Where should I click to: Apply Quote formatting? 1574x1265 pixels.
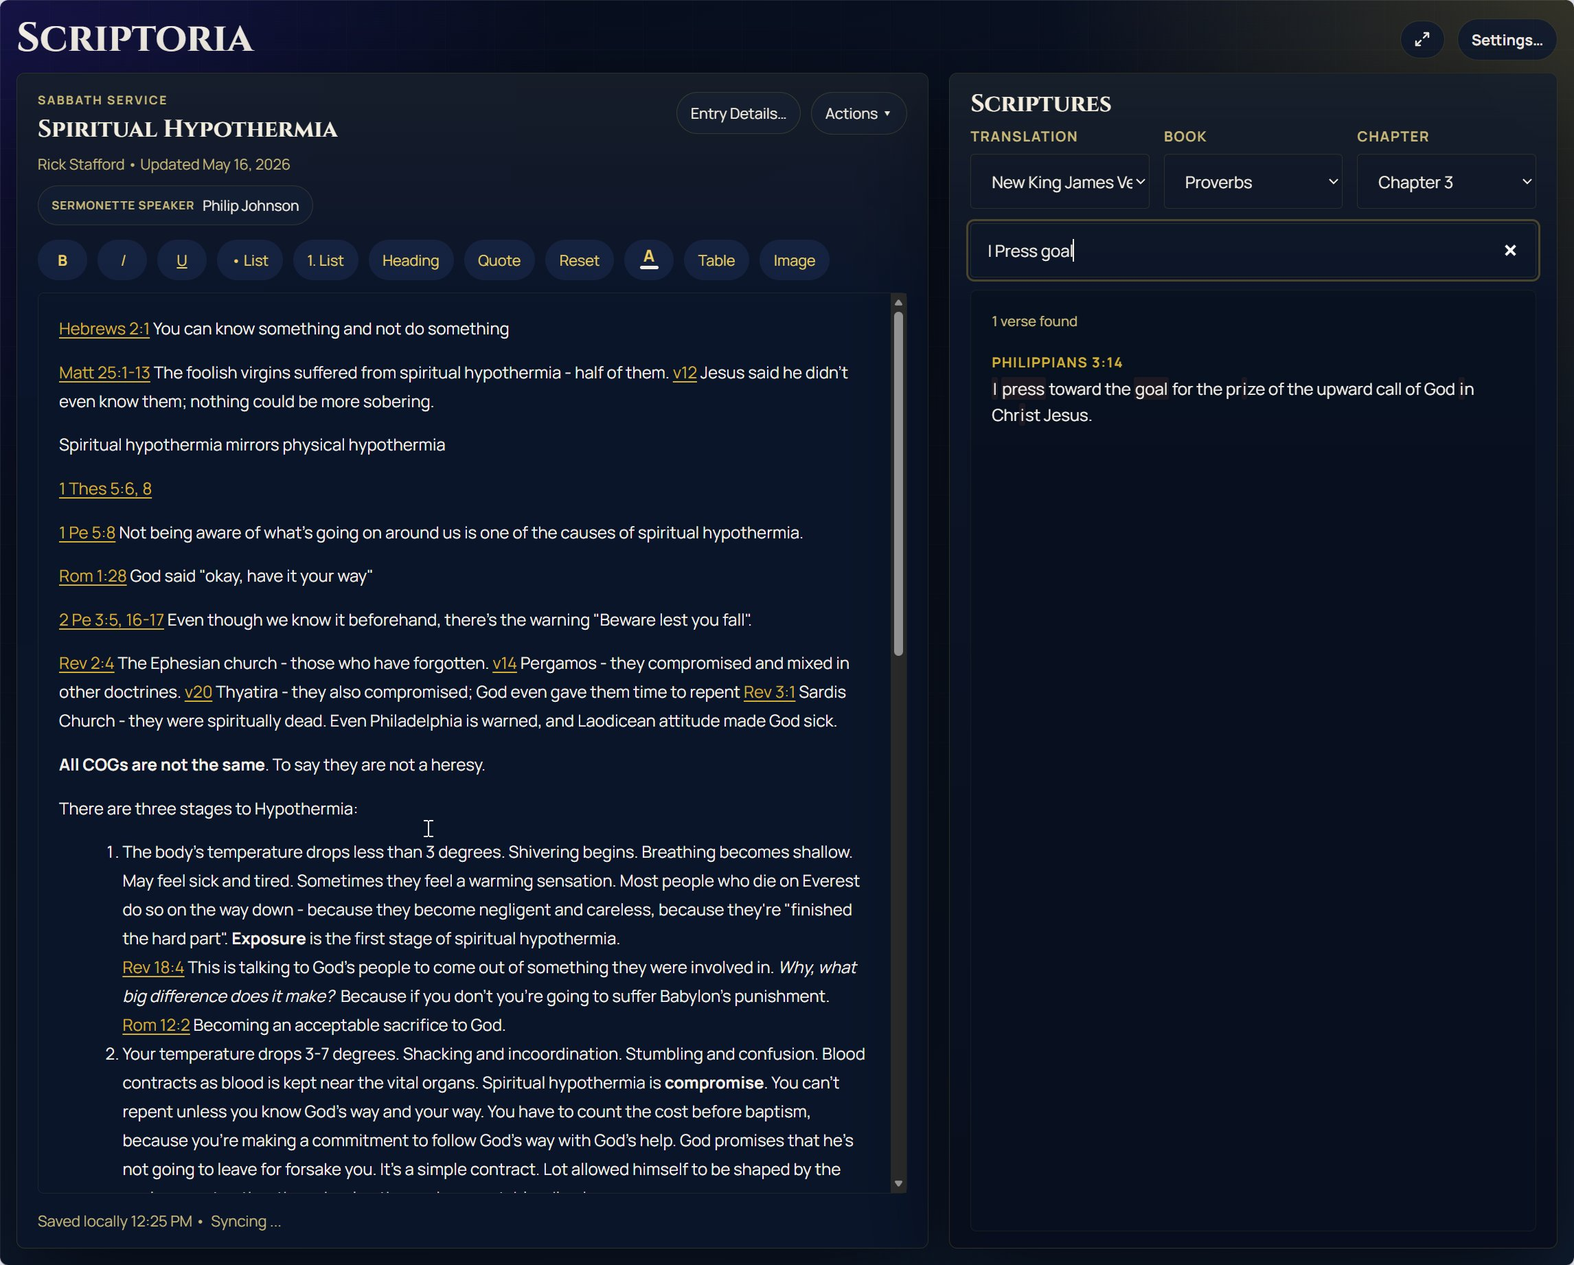[499, 260]
